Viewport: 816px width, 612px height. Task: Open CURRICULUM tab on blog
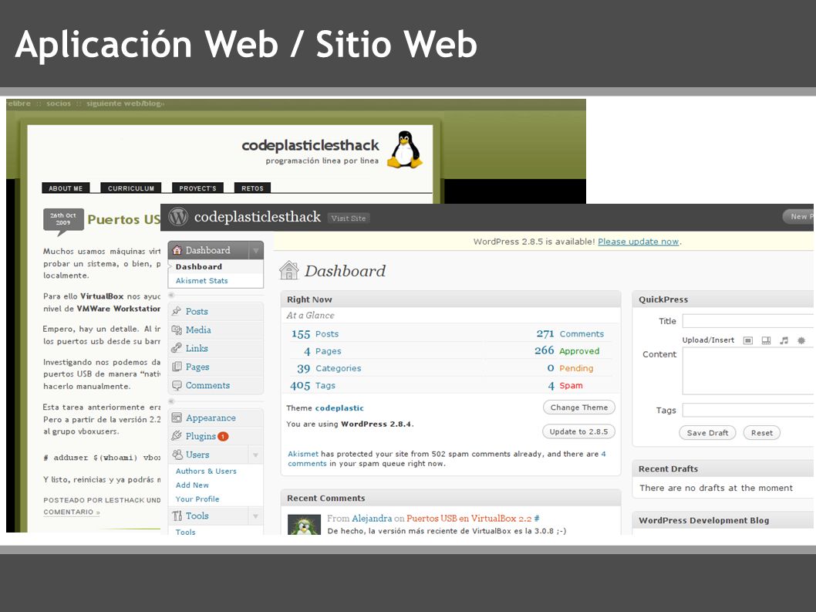click(131, 188)
